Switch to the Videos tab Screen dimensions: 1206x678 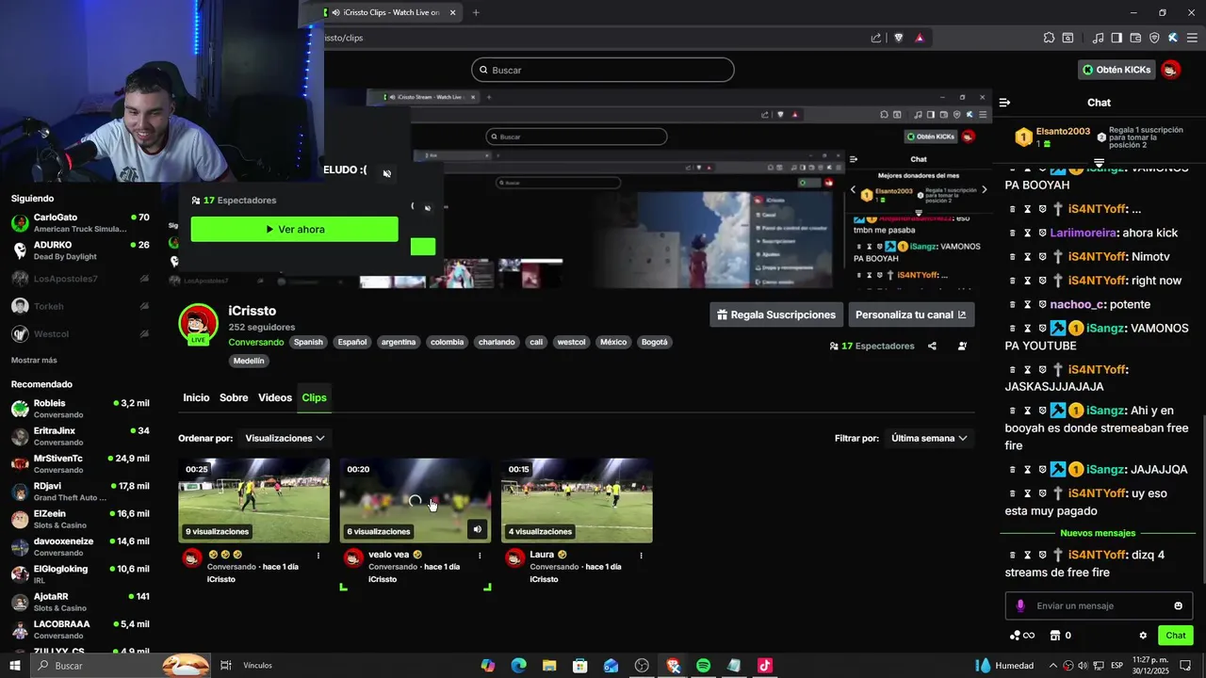pyautogui.click(x=275, y=397)
